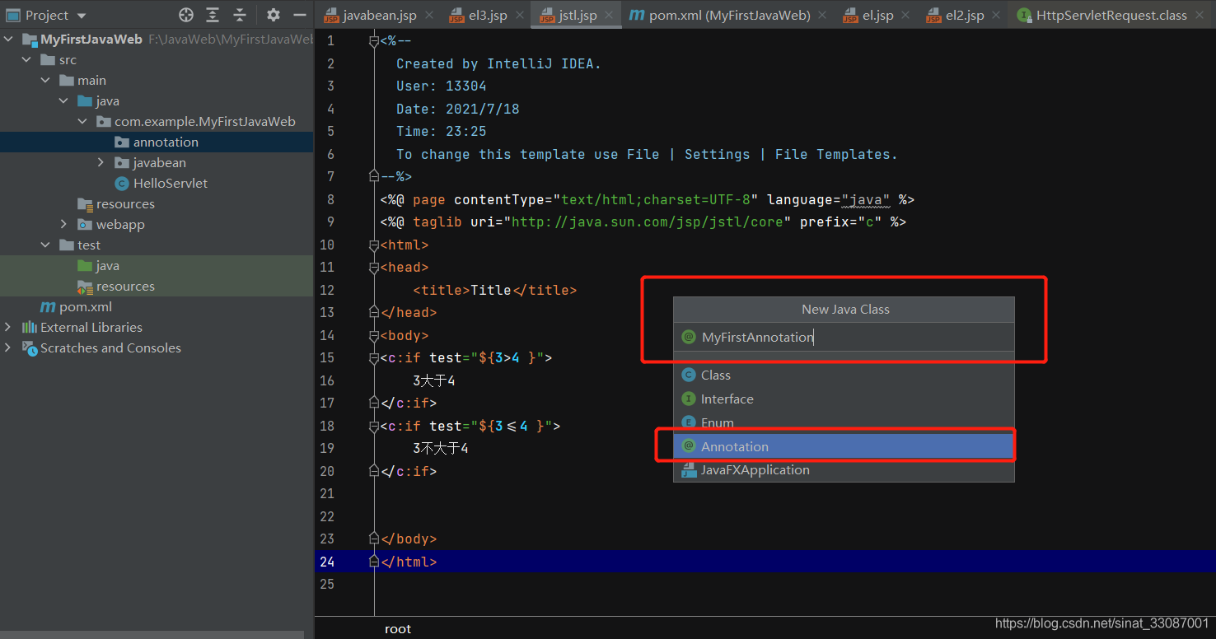Viewport: 1216px width, 639px height.
Task: Close the jstl.jsp tab
Action: point(609,15)
